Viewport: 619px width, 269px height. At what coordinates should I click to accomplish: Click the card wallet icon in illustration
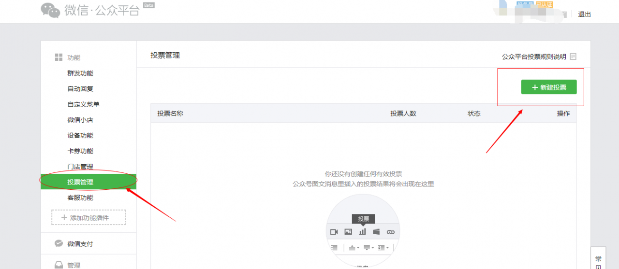click(x=376, y=232)
